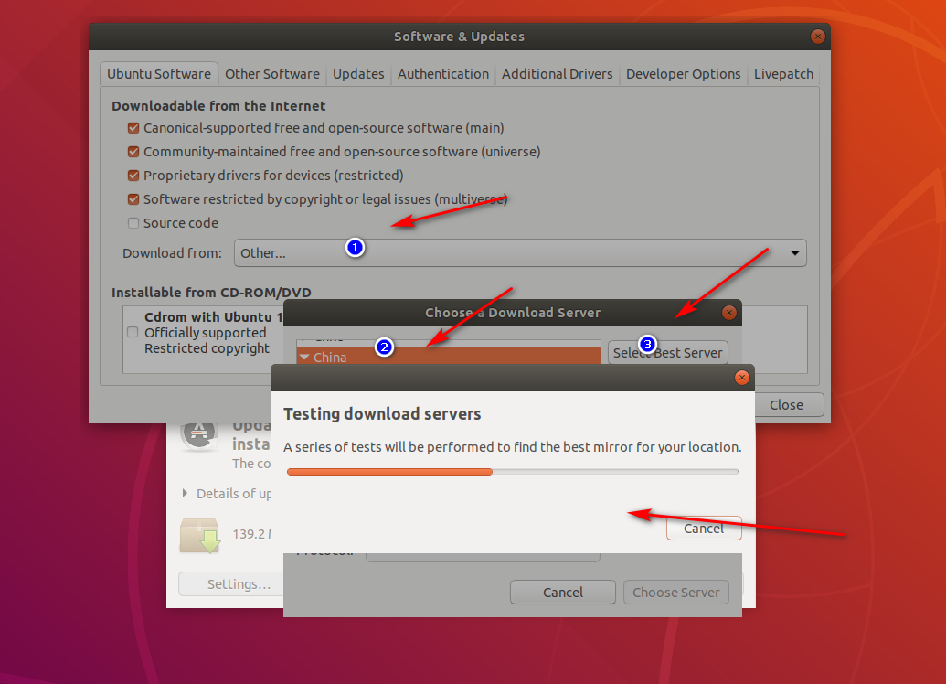Click the Choose Server button

coord(675,593)
